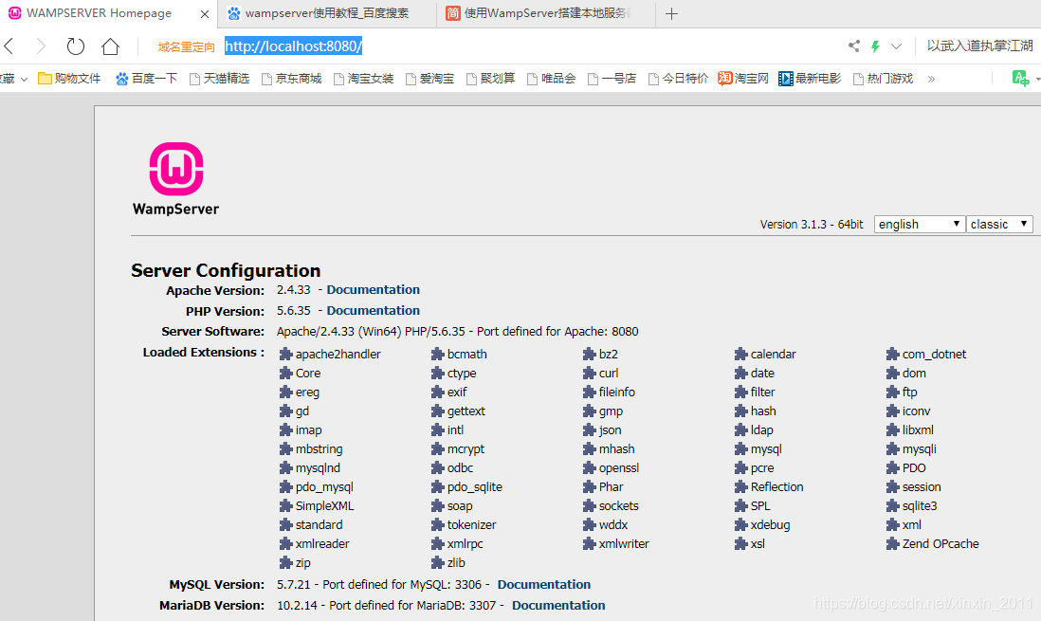
Task: Open the Apache Version Documentation link
Action: [374, 289]
